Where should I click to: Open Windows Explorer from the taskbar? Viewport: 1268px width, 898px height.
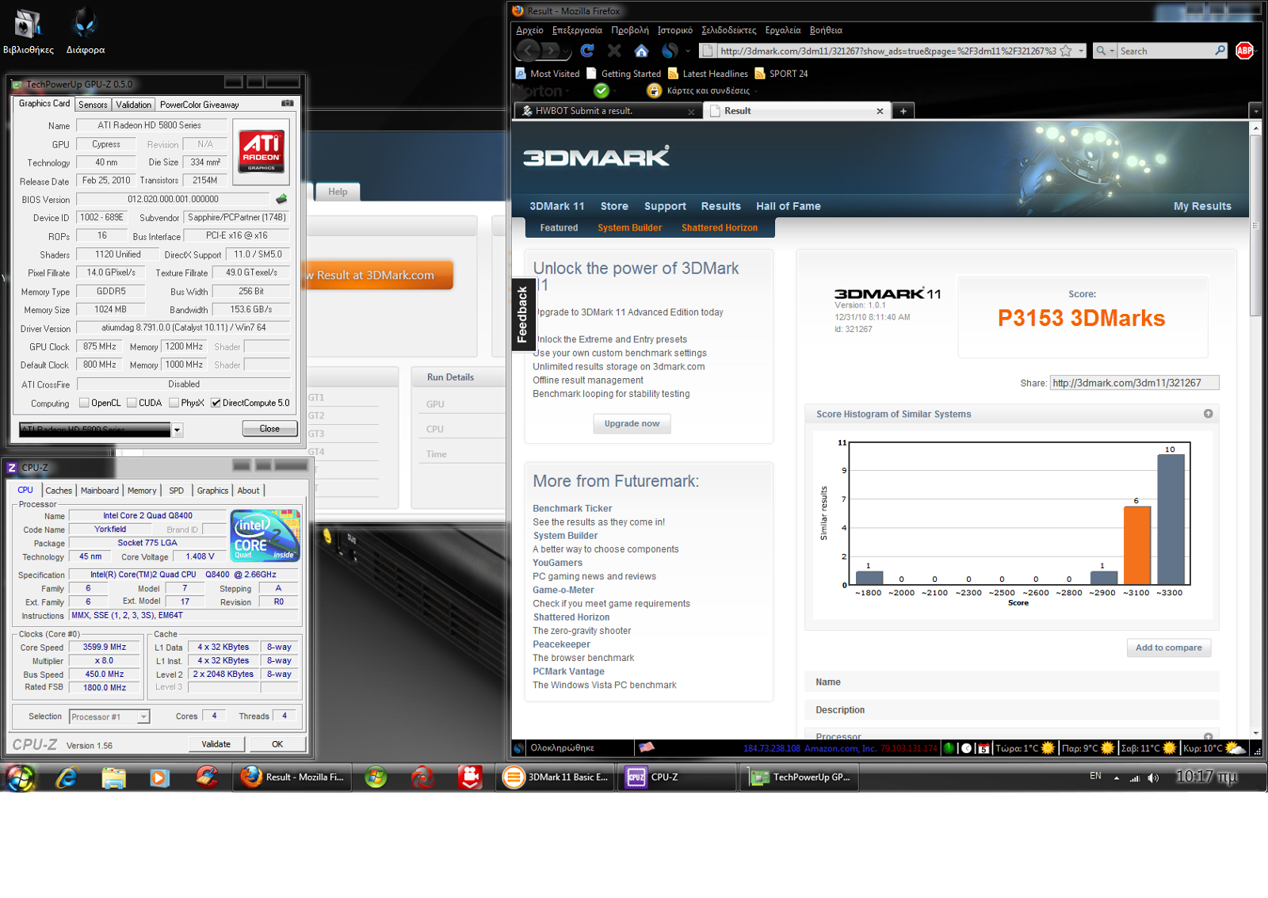click(x=113, y=778)
